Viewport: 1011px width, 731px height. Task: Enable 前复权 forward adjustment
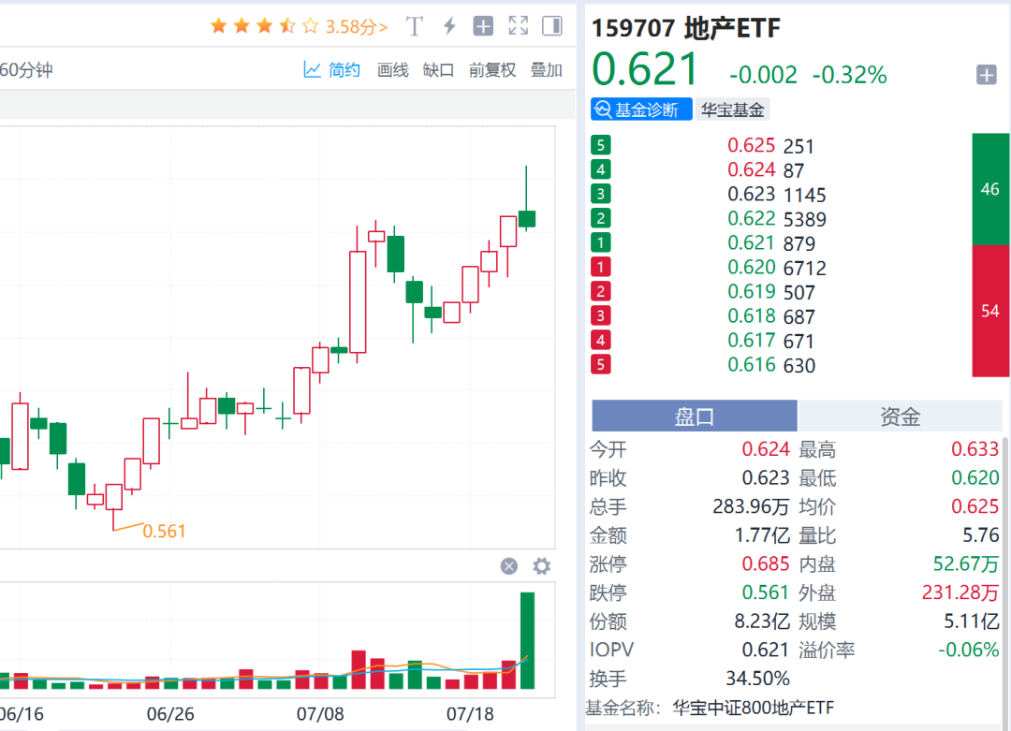pyautogui.click(x=491, y=70)
